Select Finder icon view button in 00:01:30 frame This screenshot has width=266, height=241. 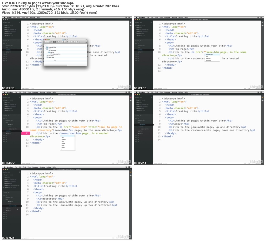(x=52, y=42)
